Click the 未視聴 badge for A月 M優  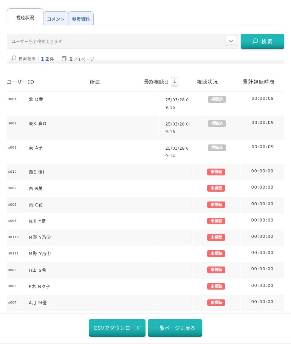216,302
